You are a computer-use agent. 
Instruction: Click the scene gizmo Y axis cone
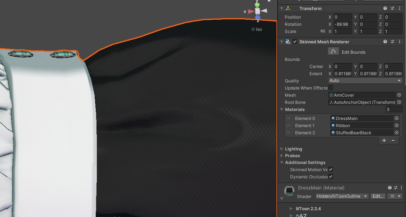coord(257,5)
